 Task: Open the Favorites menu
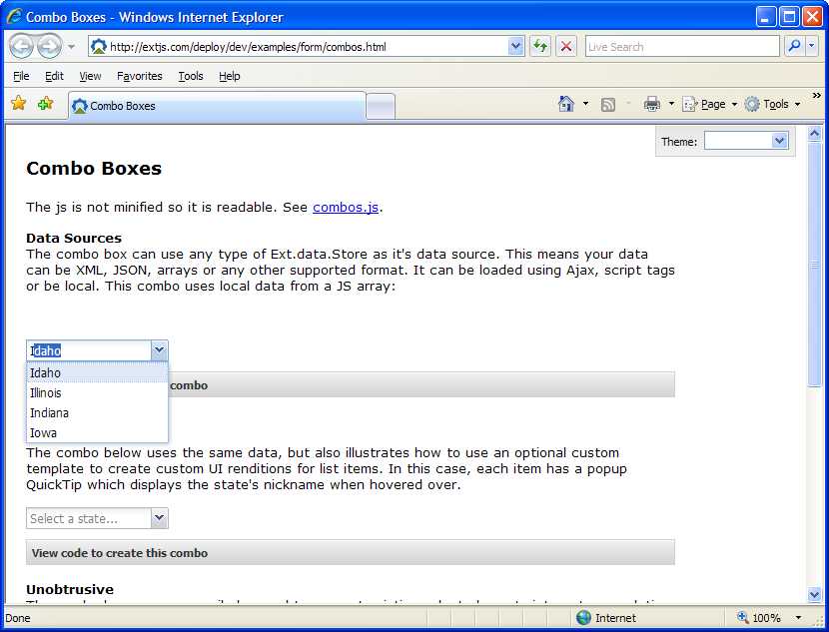coord(139,76)
